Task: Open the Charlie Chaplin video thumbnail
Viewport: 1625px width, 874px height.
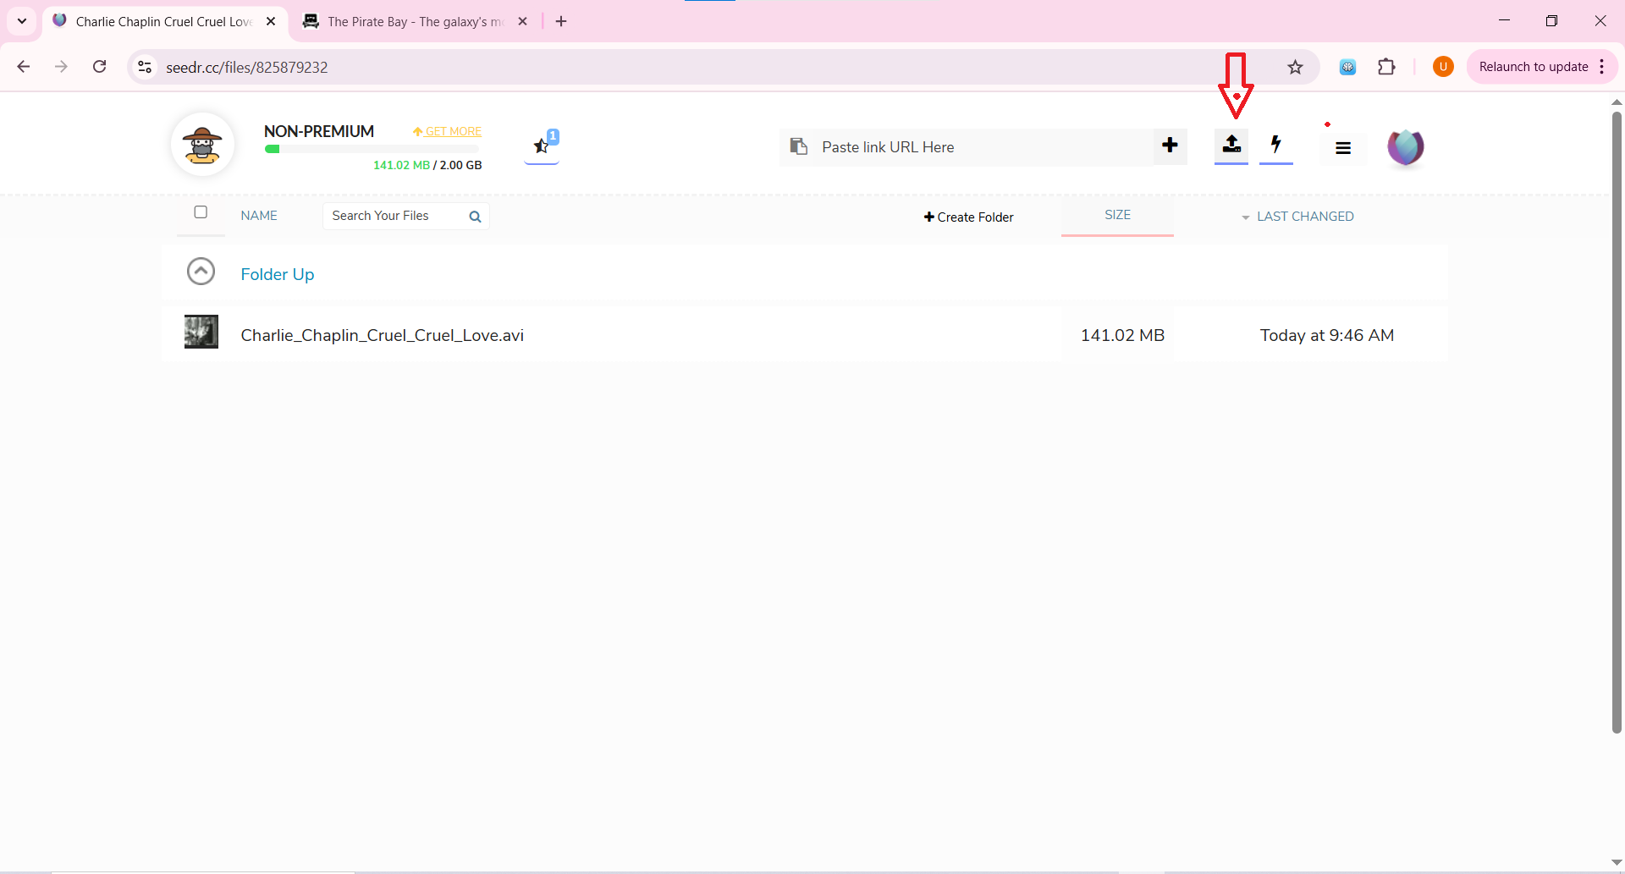Action: (x=201, y=332)
